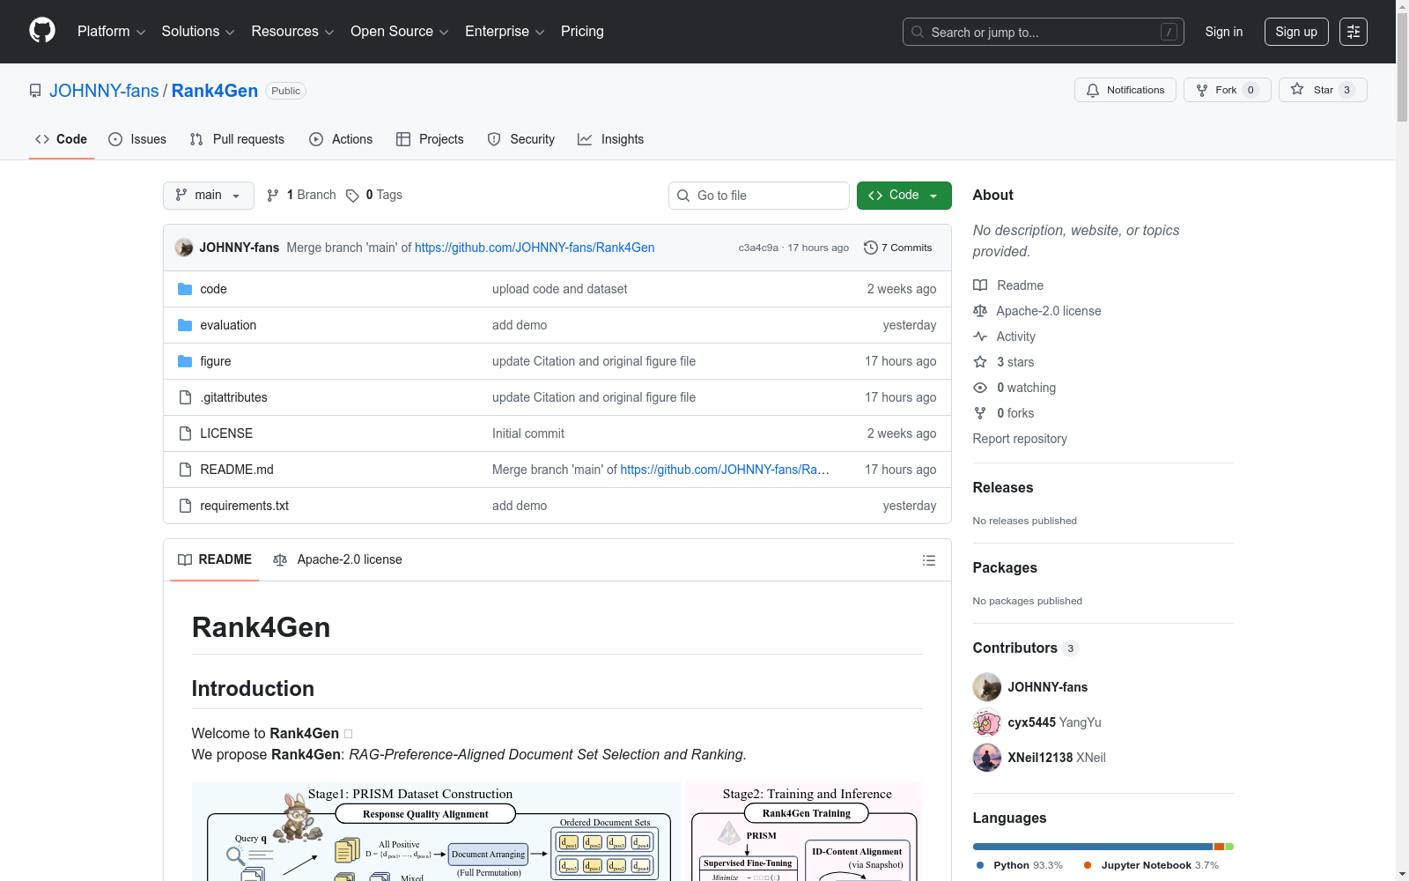Click the Notifications bell icon

point(1093,90)
